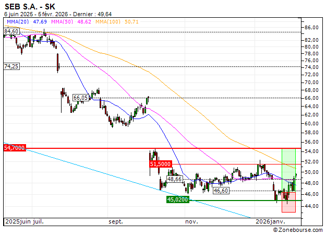Click the 74,25 price level label
This screenshot has height=235, width=326.
click(11, 66)
